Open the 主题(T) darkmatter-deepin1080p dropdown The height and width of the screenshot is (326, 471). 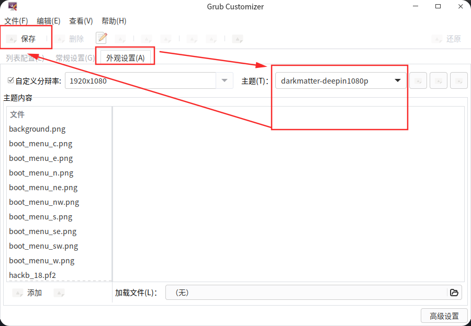tap(341, 80)
